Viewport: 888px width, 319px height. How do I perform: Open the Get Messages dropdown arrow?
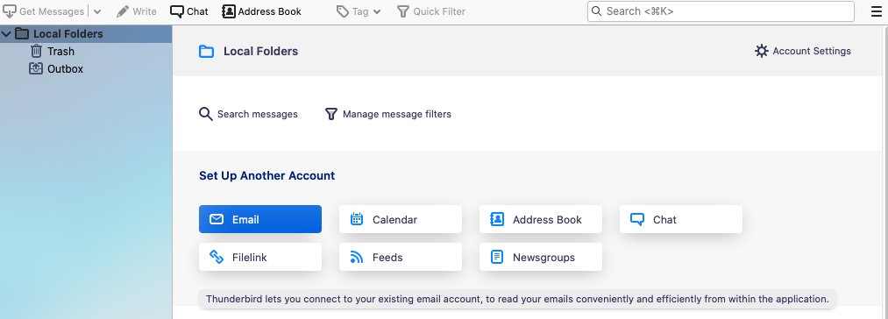tap(96, 11)
